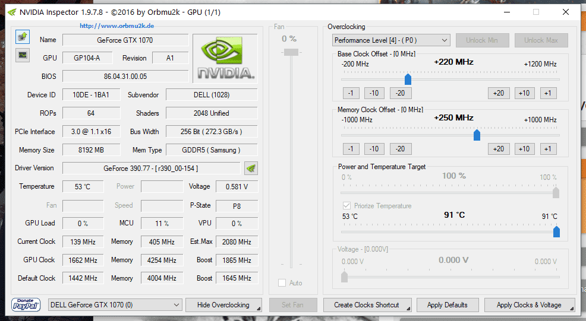Viewport: 586px width, 321px height.
Task: Click the Current Clock 139 MHz field
Action: 83,242
